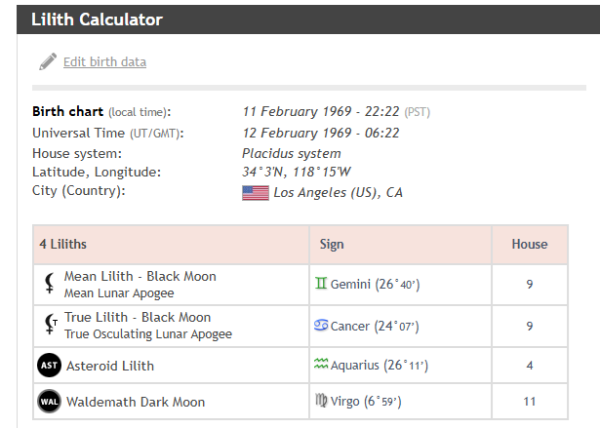Click the black AST asteroid badge icon
600x428 pixels.
pos(49,366)
